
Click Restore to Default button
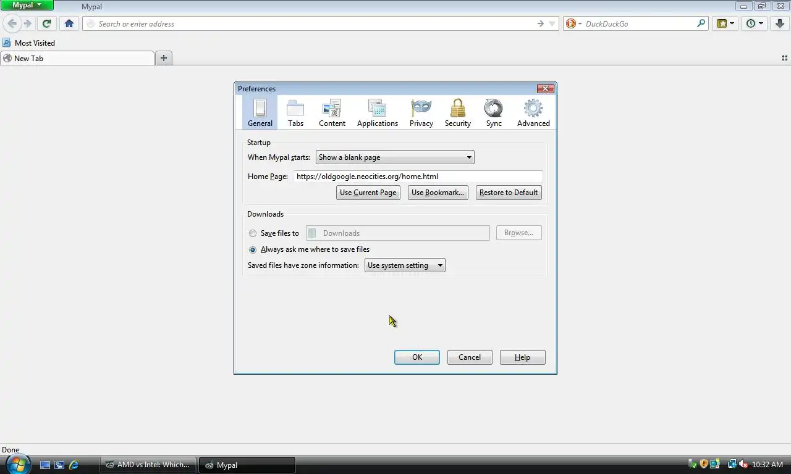click(509, 193)
